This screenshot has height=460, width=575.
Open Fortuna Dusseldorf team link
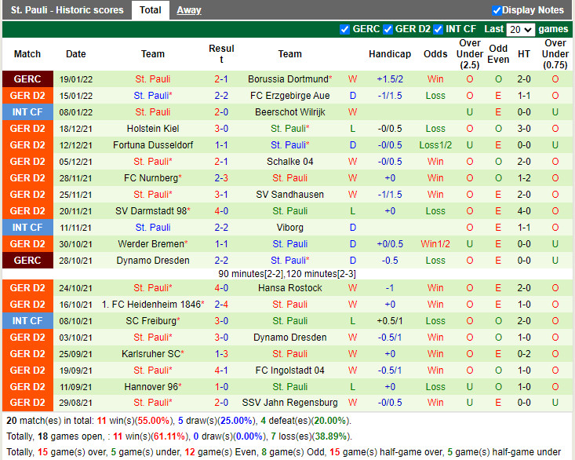153,145
